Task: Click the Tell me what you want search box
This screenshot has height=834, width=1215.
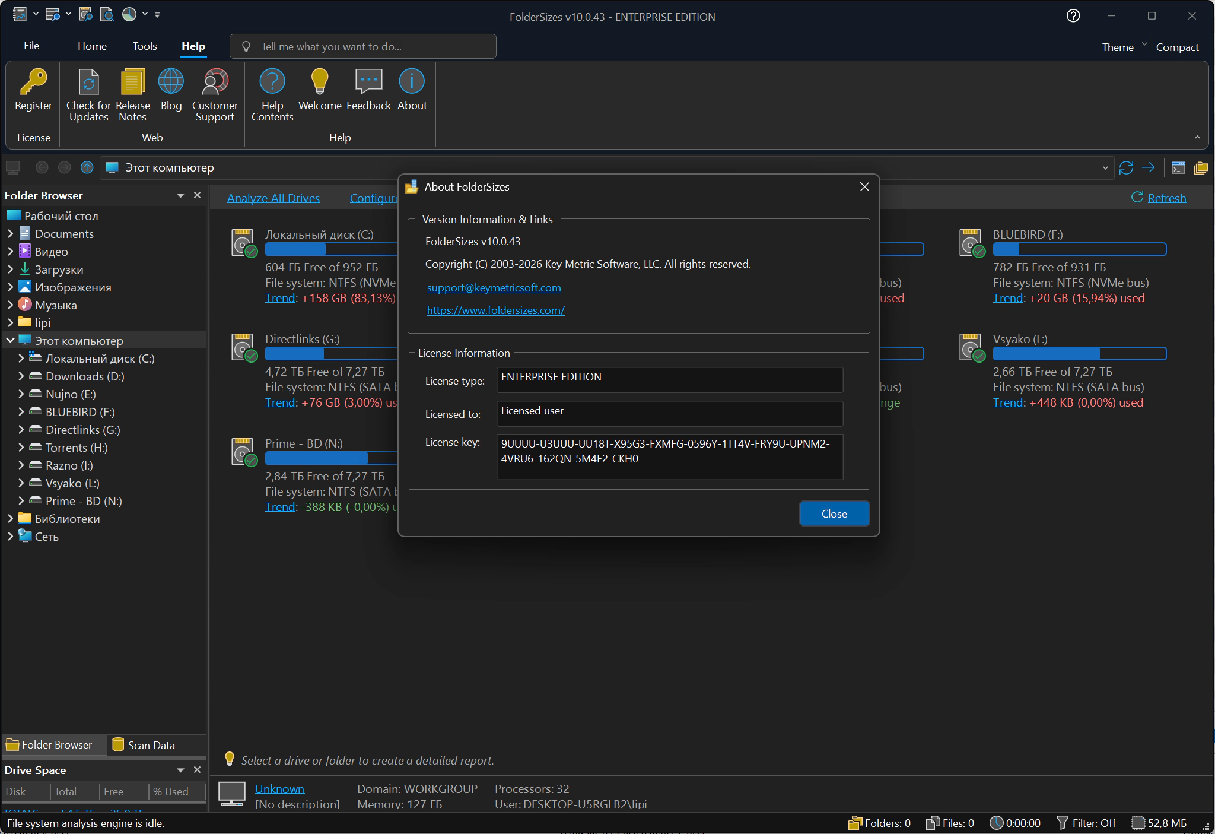Action: pos(363,47)
